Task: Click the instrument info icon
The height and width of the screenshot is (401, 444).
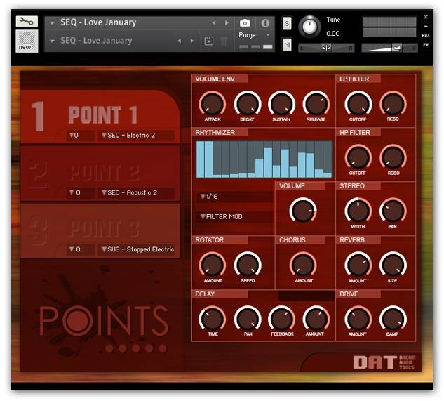Action: [265, 23]
